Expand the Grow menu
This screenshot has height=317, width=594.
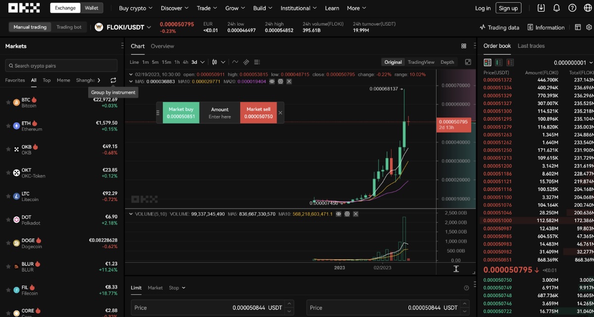(236, 8)
